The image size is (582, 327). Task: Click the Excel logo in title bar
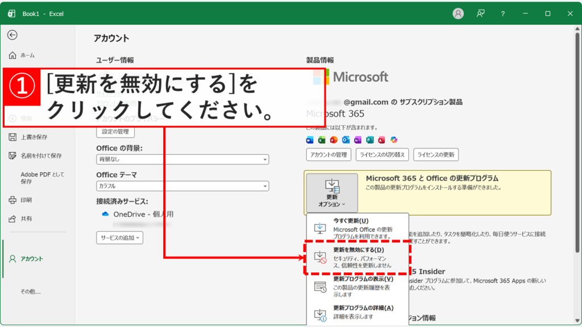(x=11, y=14)
